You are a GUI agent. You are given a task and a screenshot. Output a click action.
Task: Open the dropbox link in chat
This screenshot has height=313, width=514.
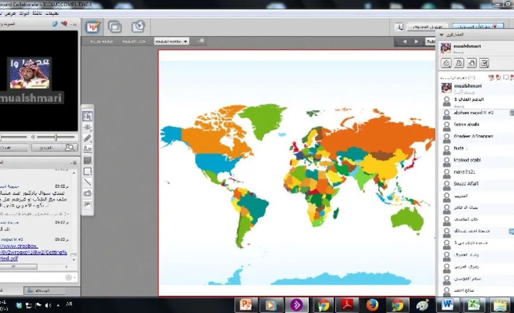click(33, 252)
